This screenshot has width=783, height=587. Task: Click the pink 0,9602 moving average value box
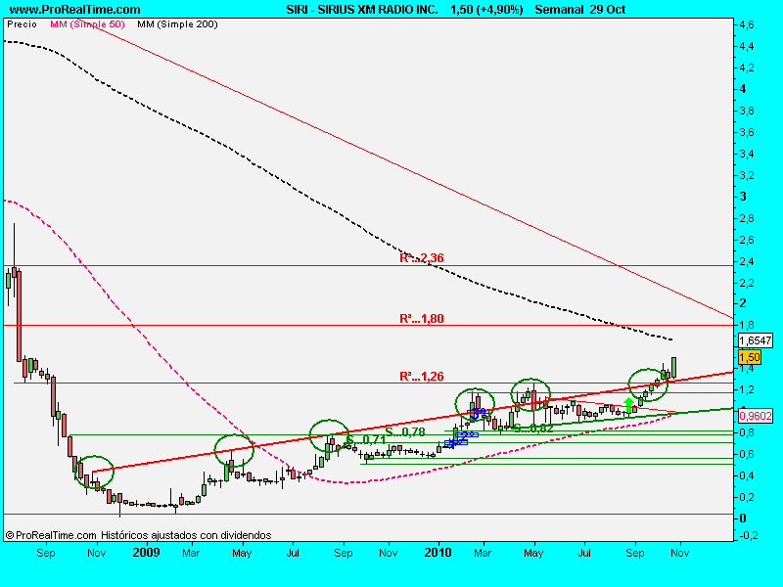click(755, 415)
